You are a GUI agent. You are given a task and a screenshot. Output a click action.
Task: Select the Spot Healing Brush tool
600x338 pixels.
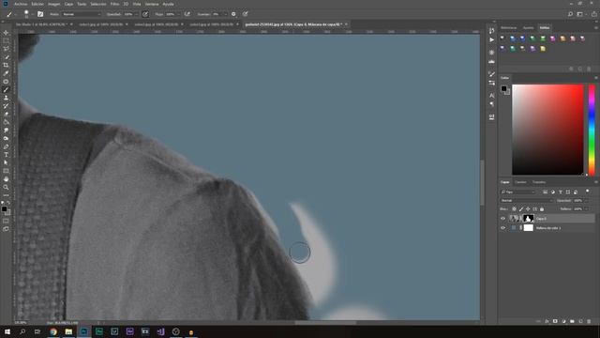point(6,82)
